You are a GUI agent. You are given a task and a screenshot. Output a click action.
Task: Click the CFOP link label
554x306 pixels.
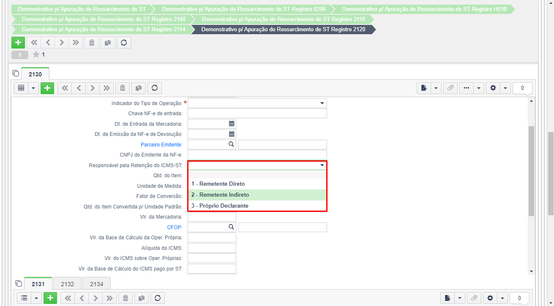coord(175,227)
